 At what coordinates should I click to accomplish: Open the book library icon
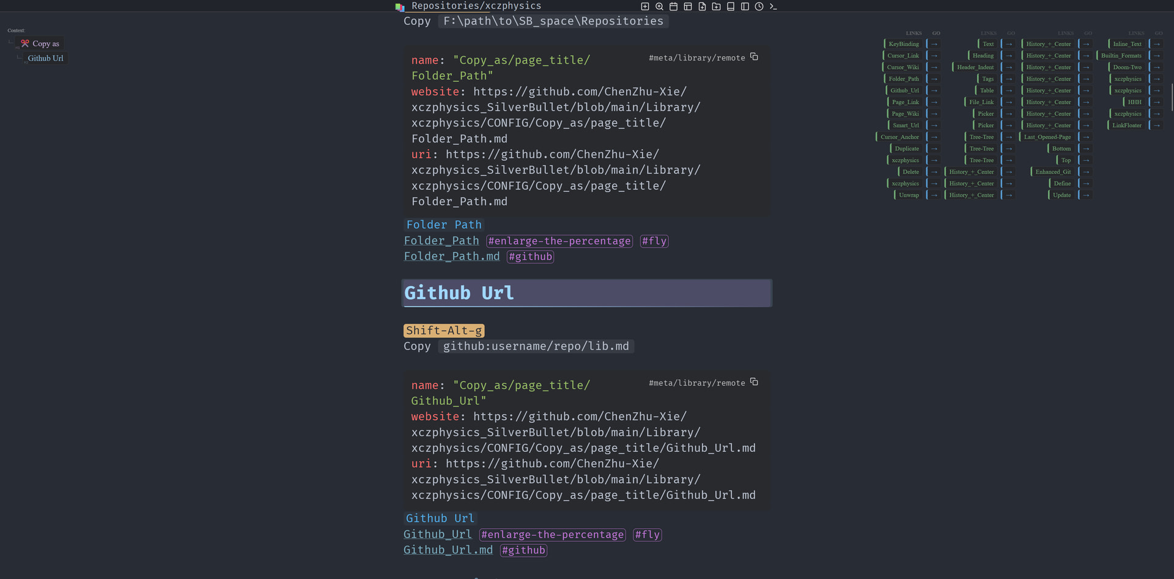pos(731,7)
